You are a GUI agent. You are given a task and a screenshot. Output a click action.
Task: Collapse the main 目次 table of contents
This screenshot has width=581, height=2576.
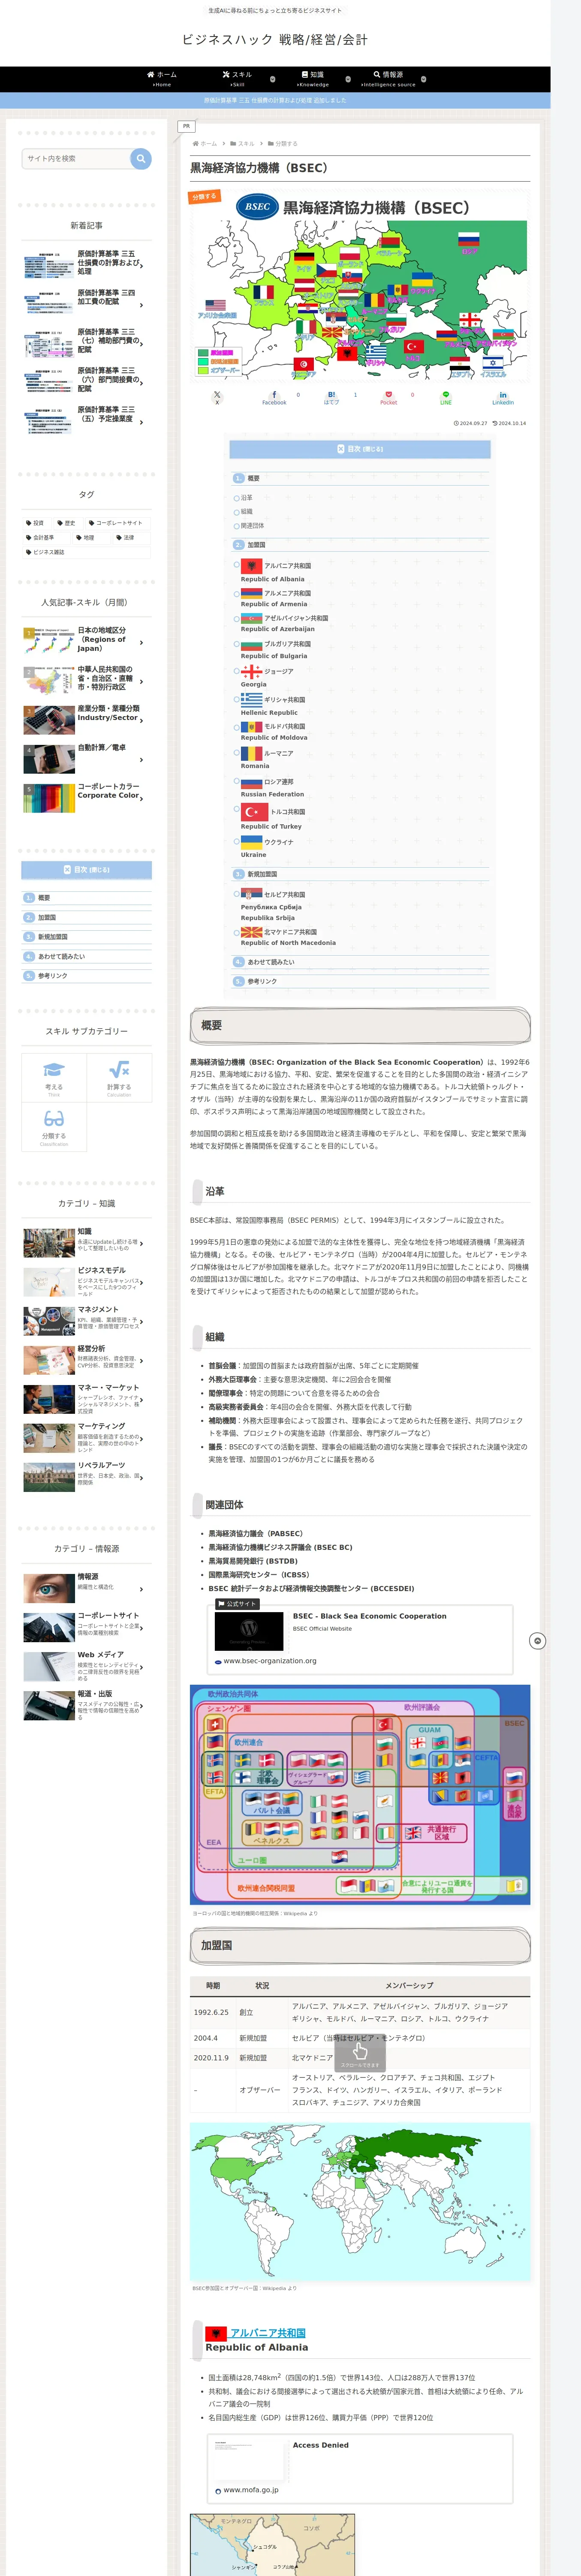pos(360,449)
